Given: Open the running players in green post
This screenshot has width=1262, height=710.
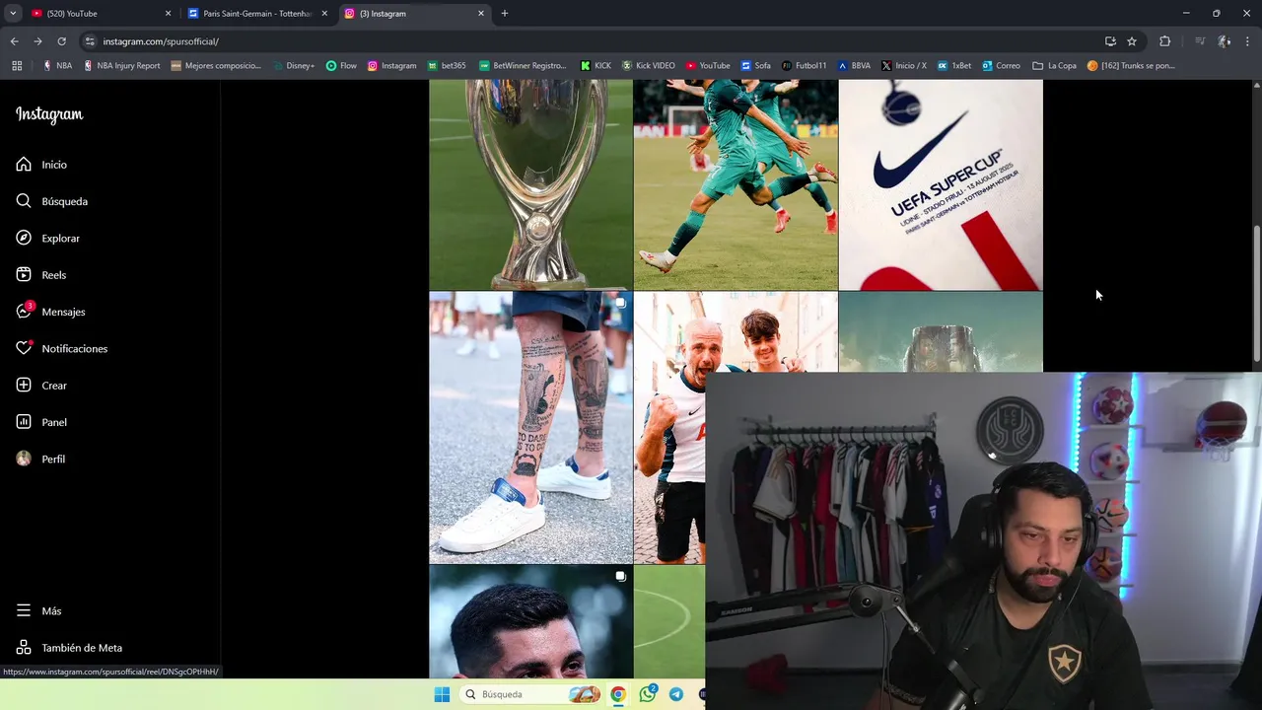Looking at the screenshot, I should (x=736, y=184).
